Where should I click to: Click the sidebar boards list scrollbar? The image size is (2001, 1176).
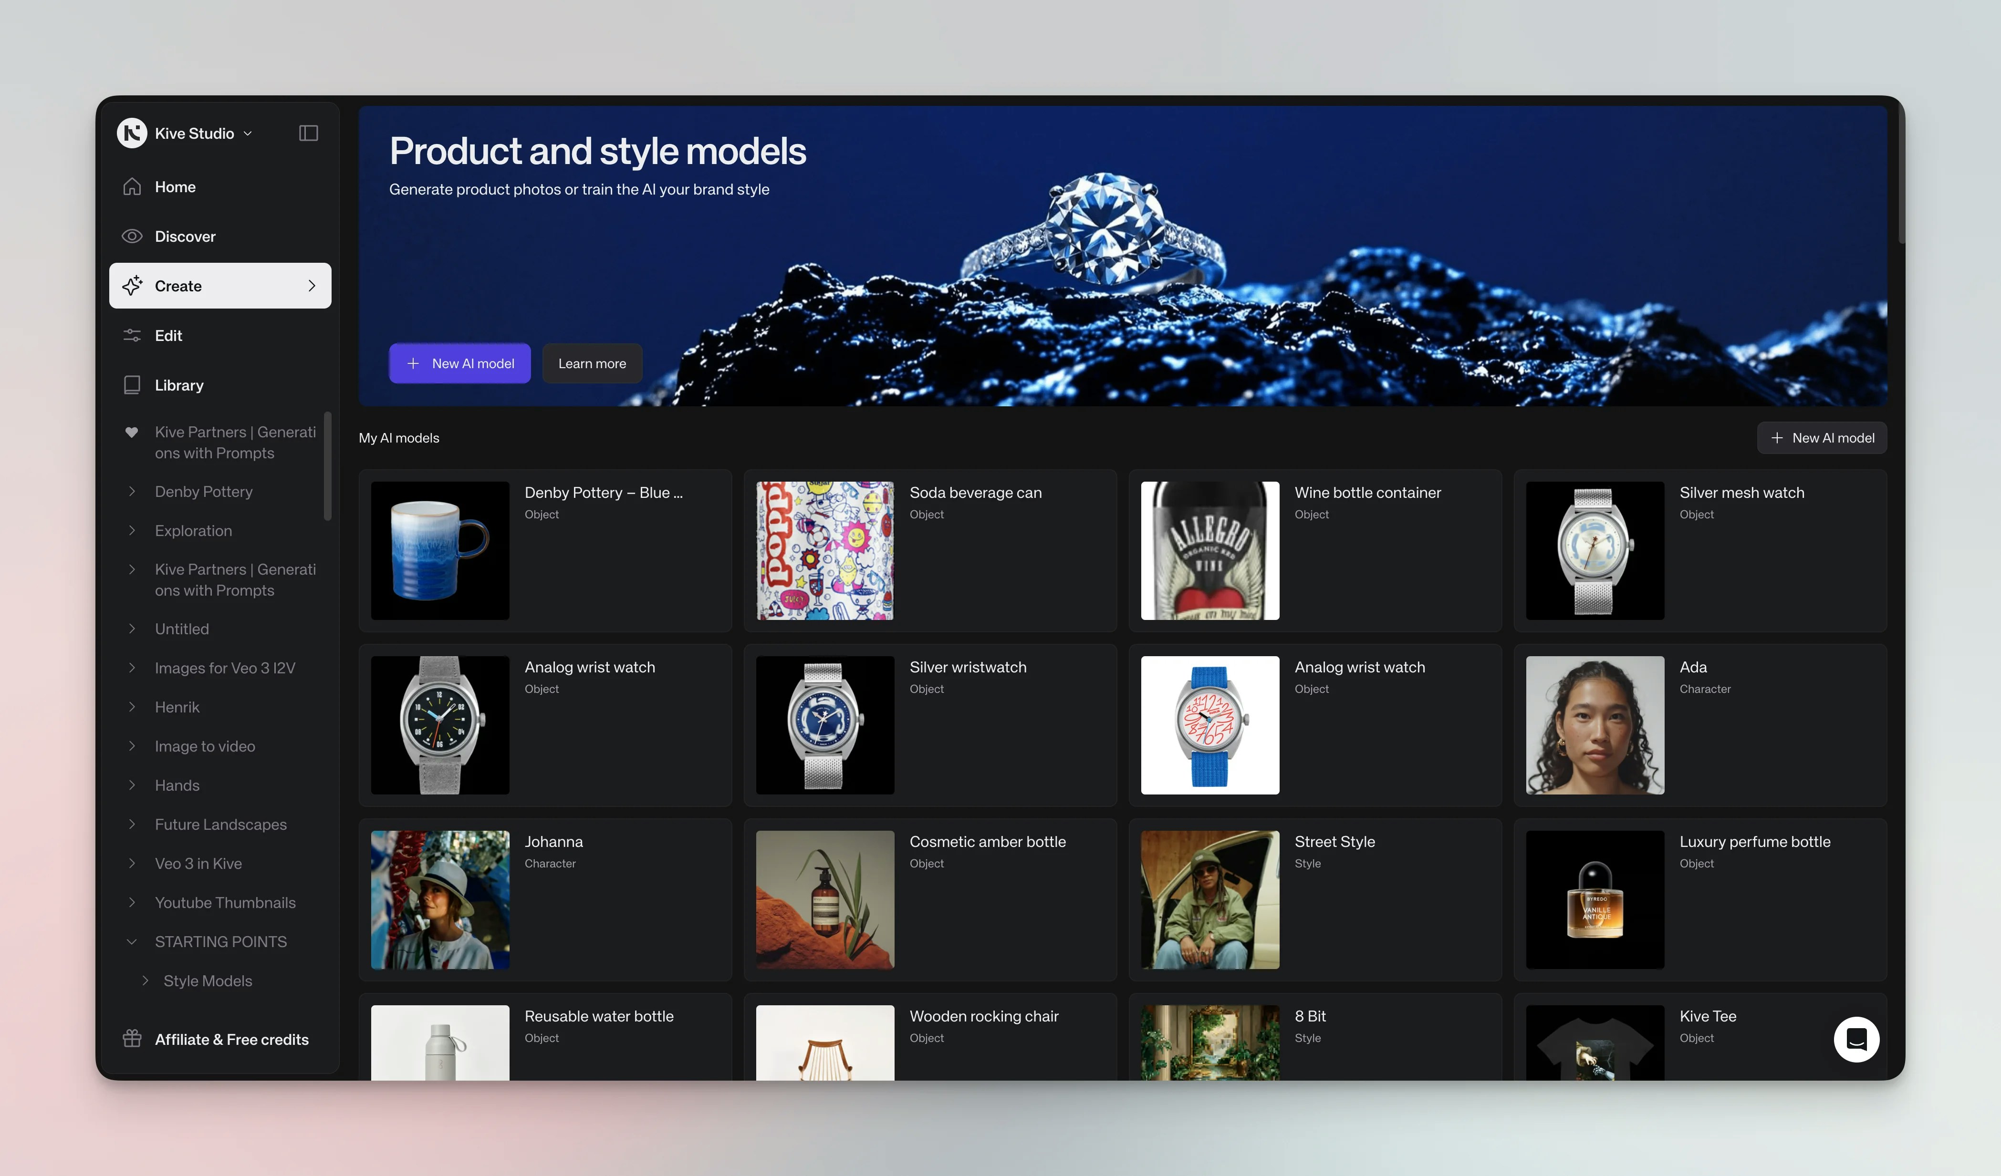coord(327,466)
